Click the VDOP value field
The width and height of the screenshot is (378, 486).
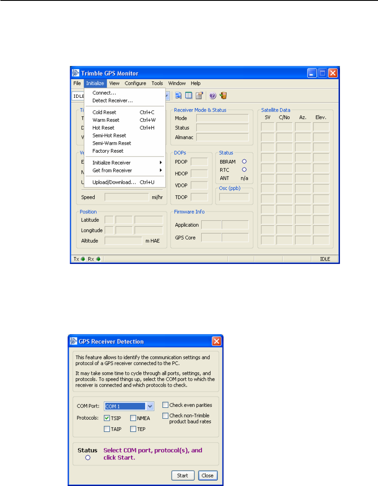coord(199,185)
